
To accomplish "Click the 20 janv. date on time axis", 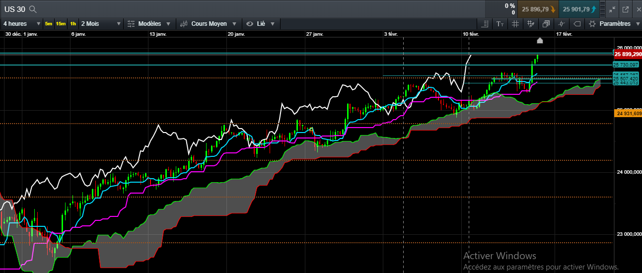I will [236, 34].
